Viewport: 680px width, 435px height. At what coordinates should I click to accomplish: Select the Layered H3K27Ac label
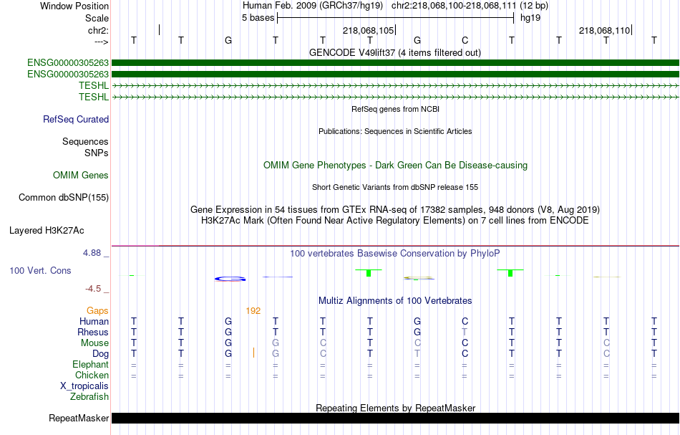[x=47, y=231]
